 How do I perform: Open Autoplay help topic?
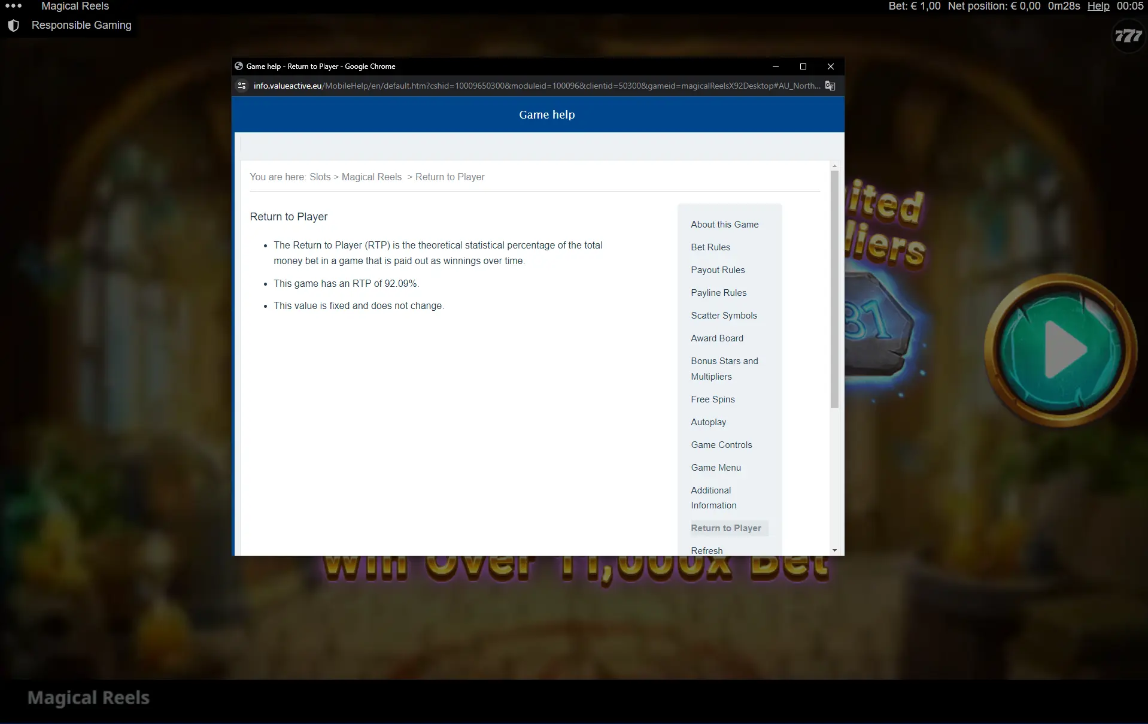tap(708, 422)
